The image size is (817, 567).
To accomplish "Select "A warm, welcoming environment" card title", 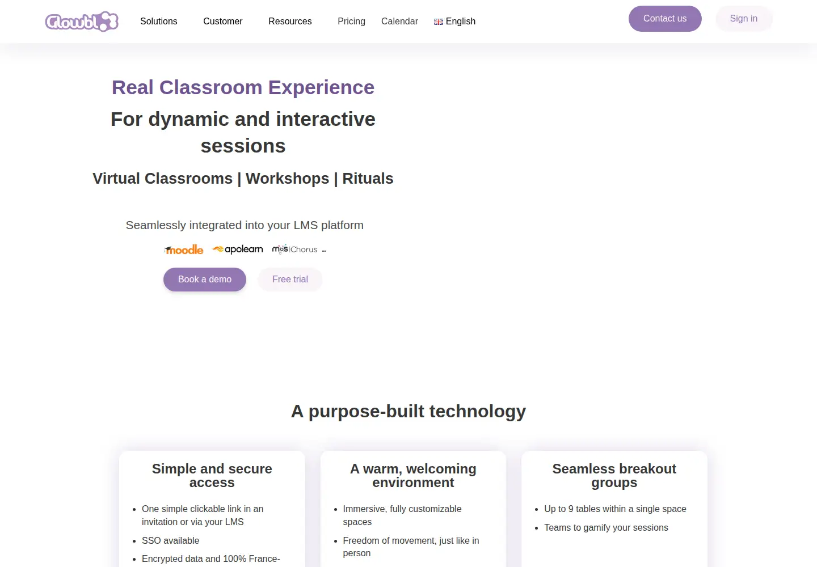I will coord(413,476).
